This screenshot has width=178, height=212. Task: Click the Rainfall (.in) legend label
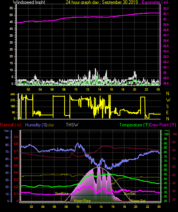(x=11, y=125)
